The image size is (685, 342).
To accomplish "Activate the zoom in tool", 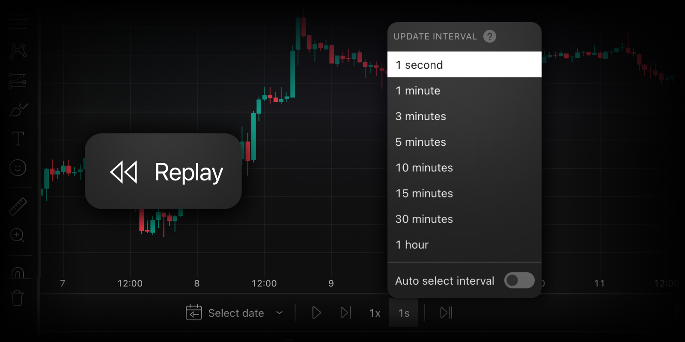I will [17, 235].
